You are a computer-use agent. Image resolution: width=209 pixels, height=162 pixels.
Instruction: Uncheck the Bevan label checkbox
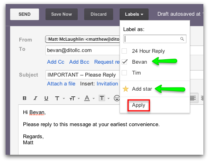tap(124, 62)
